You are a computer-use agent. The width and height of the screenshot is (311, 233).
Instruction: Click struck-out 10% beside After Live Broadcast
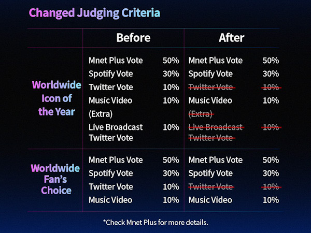[x=271, y=127]
